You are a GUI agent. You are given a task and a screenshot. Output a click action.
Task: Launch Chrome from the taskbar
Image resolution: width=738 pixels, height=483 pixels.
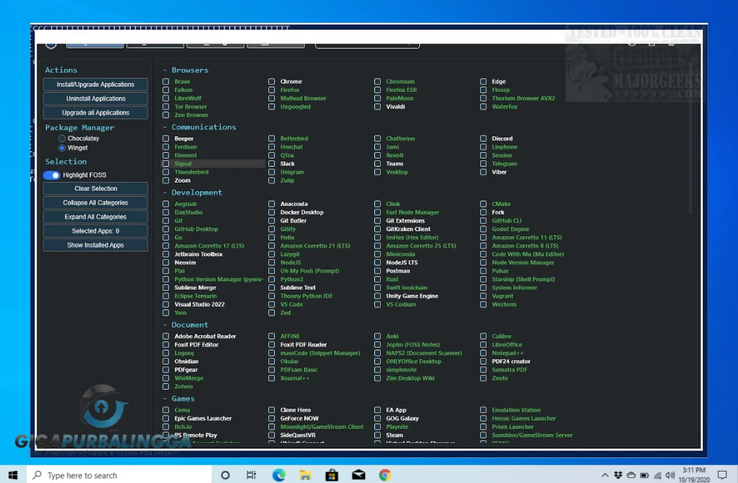[385, 475]
